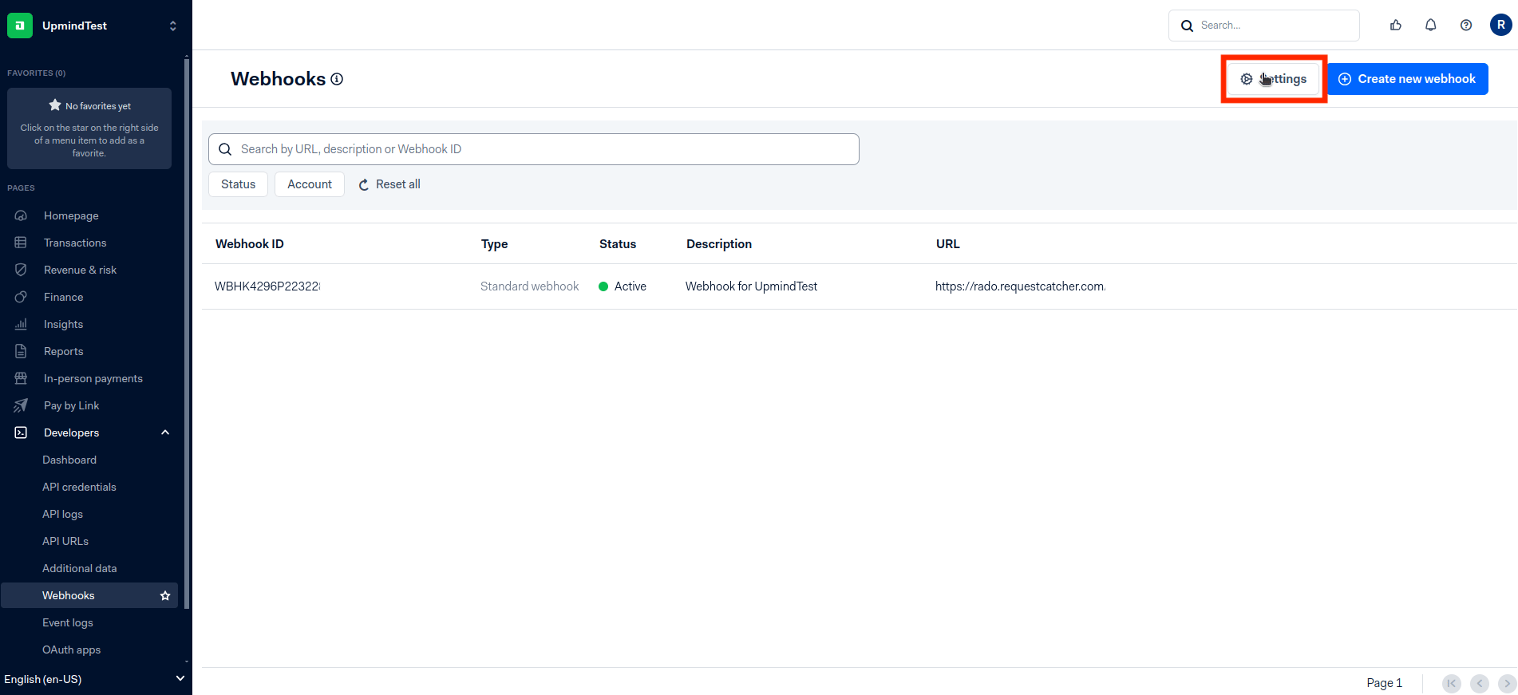Click the Finance icon in sidebar
The image size is (1518, 695).
click(x=21, y=297)
